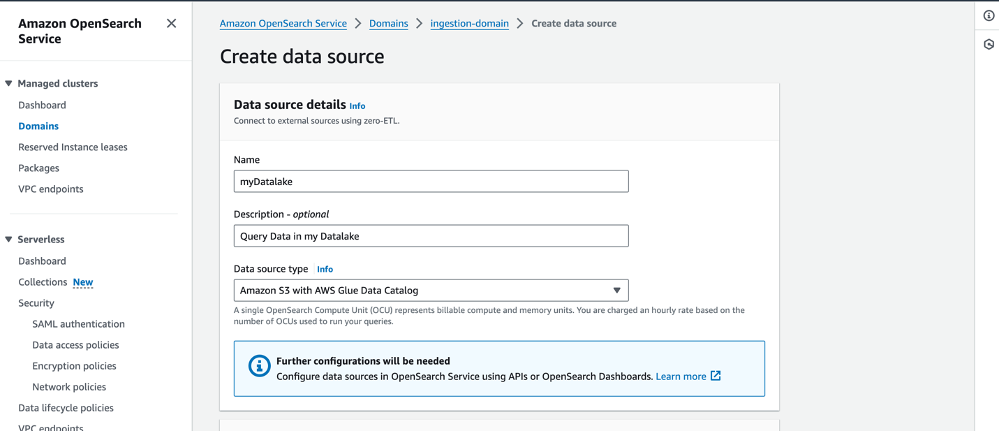999x431 pixels.
Task: Open Collections in the sidebar
Action: click(43, 282)
